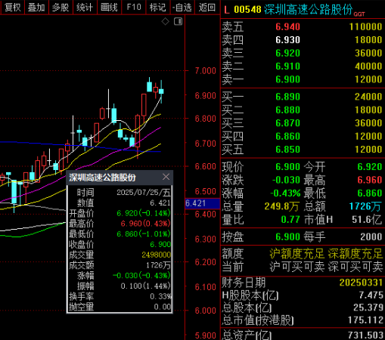Activate the 画线 drawing tool

109,7
